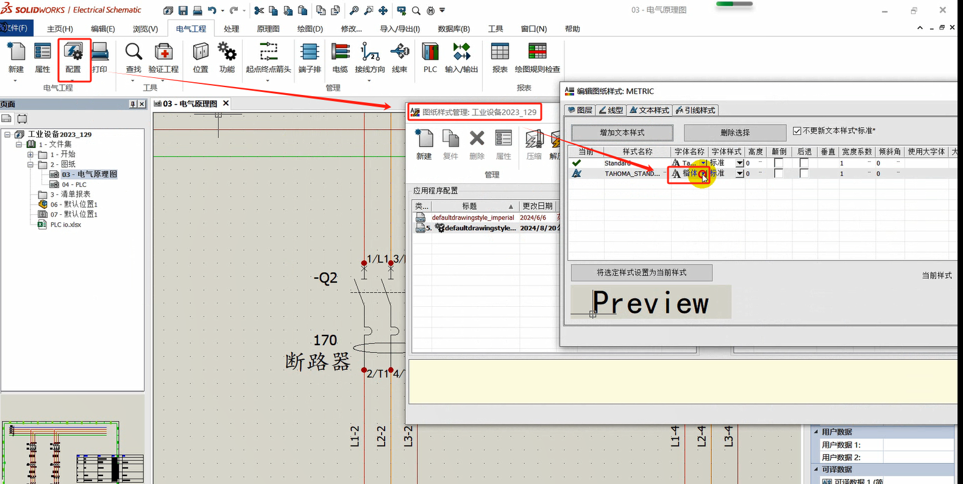Open the 编辑(E) ribbon tab
Image resolution: width=963 pixels, height=484 pixels.
pyautogui.click(x=102, y=29)
